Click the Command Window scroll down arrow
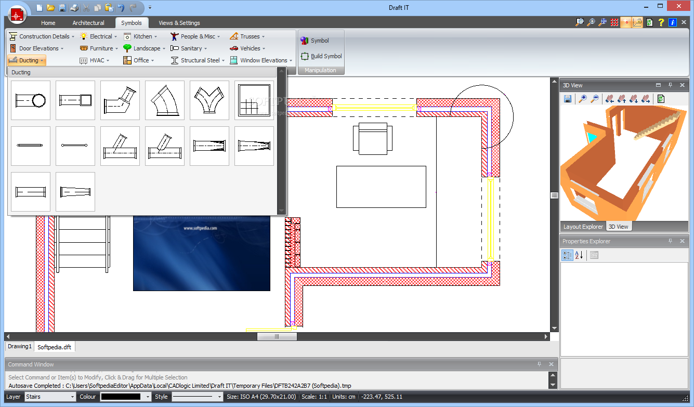Screen dimensions: 694x407 (552, 385)
